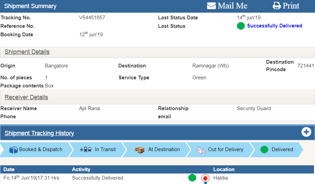
Task: Click the tracking number V54451657
Action: (x=92, y=18)
